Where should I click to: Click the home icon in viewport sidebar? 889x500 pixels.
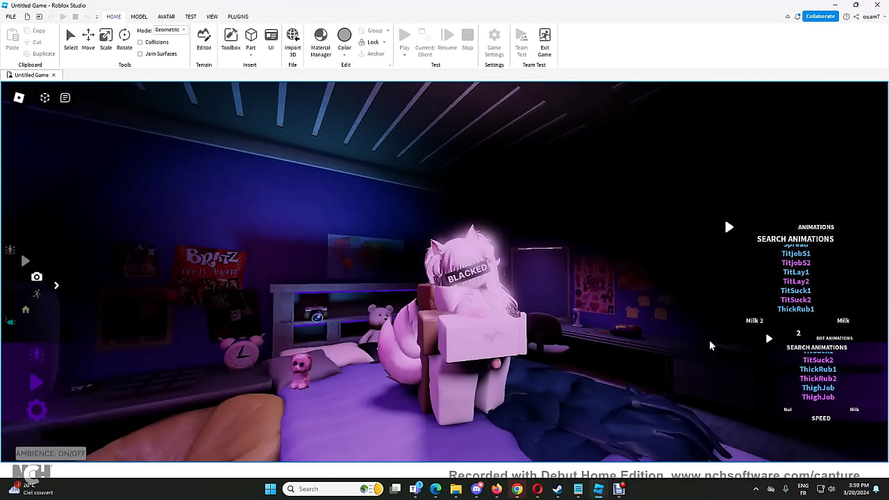point(26,310)
